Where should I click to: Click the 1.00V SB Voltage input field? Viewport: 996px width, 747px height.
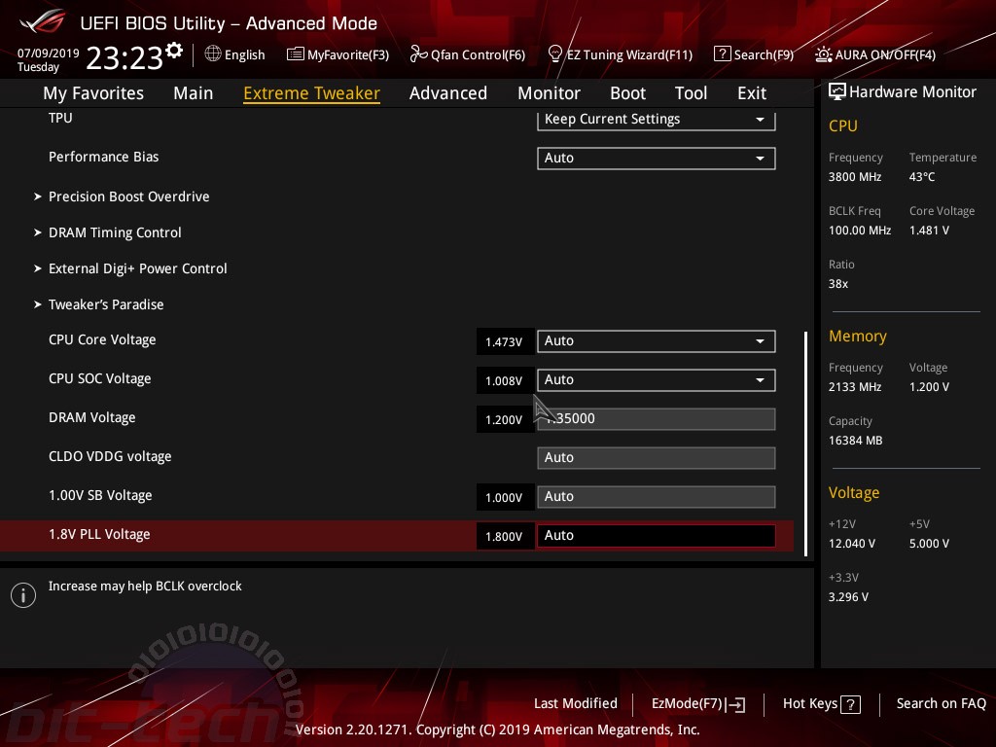tap(657, 497)
